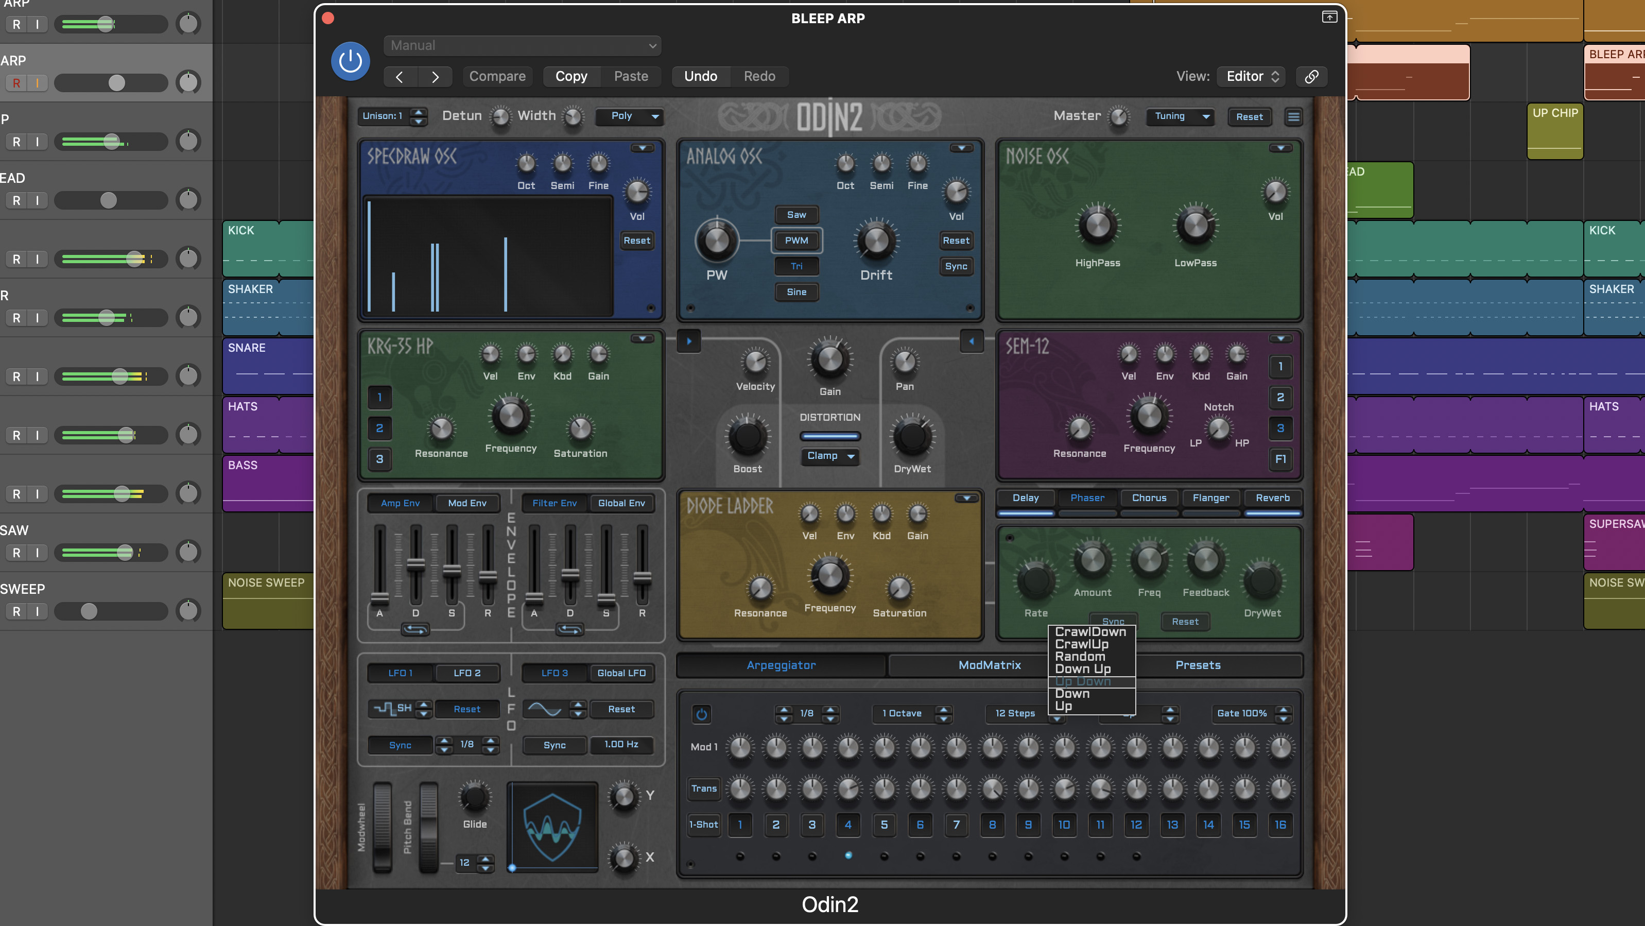Click the XY pad logo display

click(552, 827)
